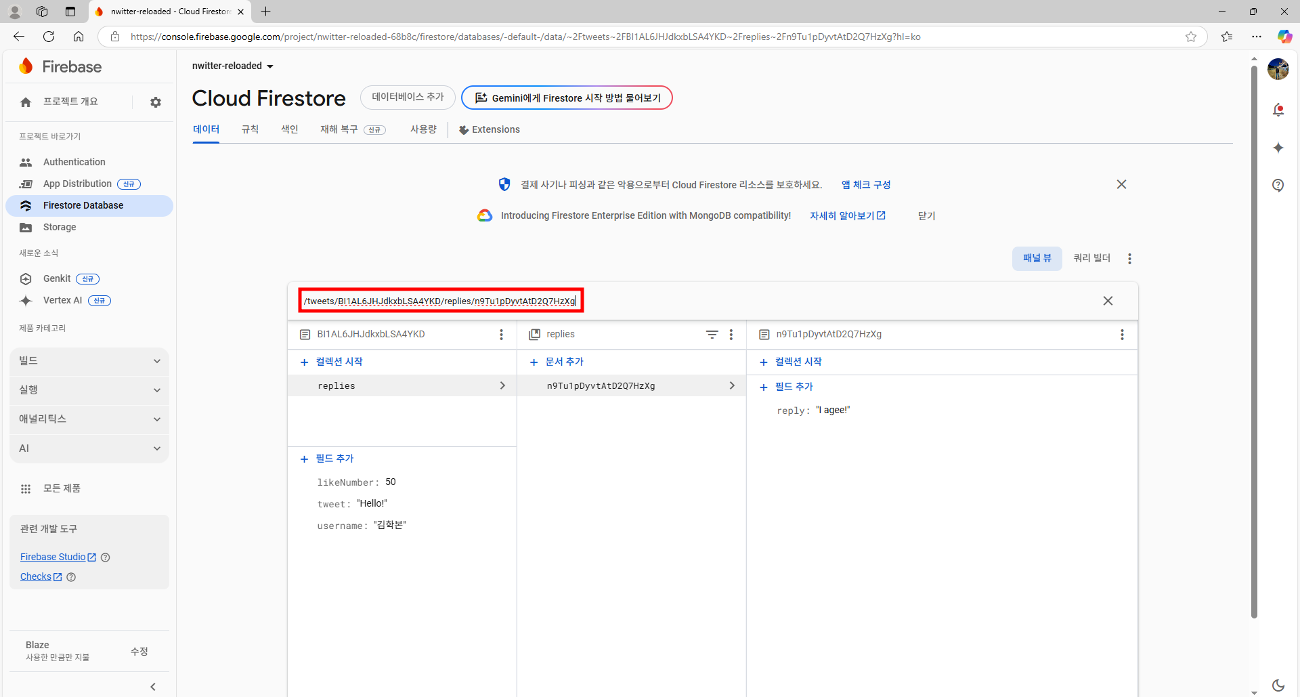
Task: Click 자세히 알아보기 link
Action: [848, 215]
